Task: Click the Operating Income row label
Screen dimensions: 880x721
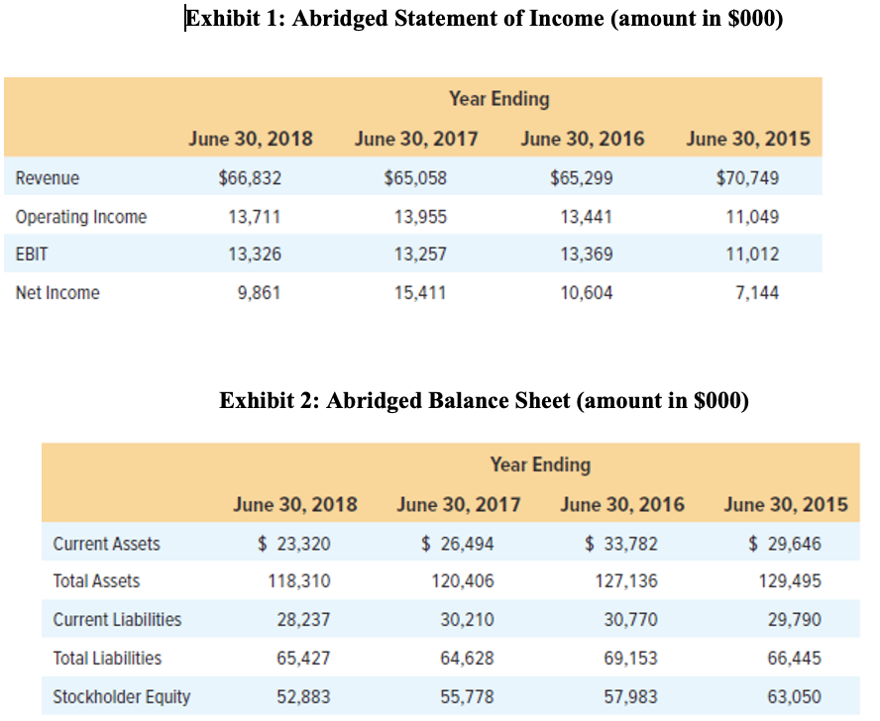Action: [81, 217]
